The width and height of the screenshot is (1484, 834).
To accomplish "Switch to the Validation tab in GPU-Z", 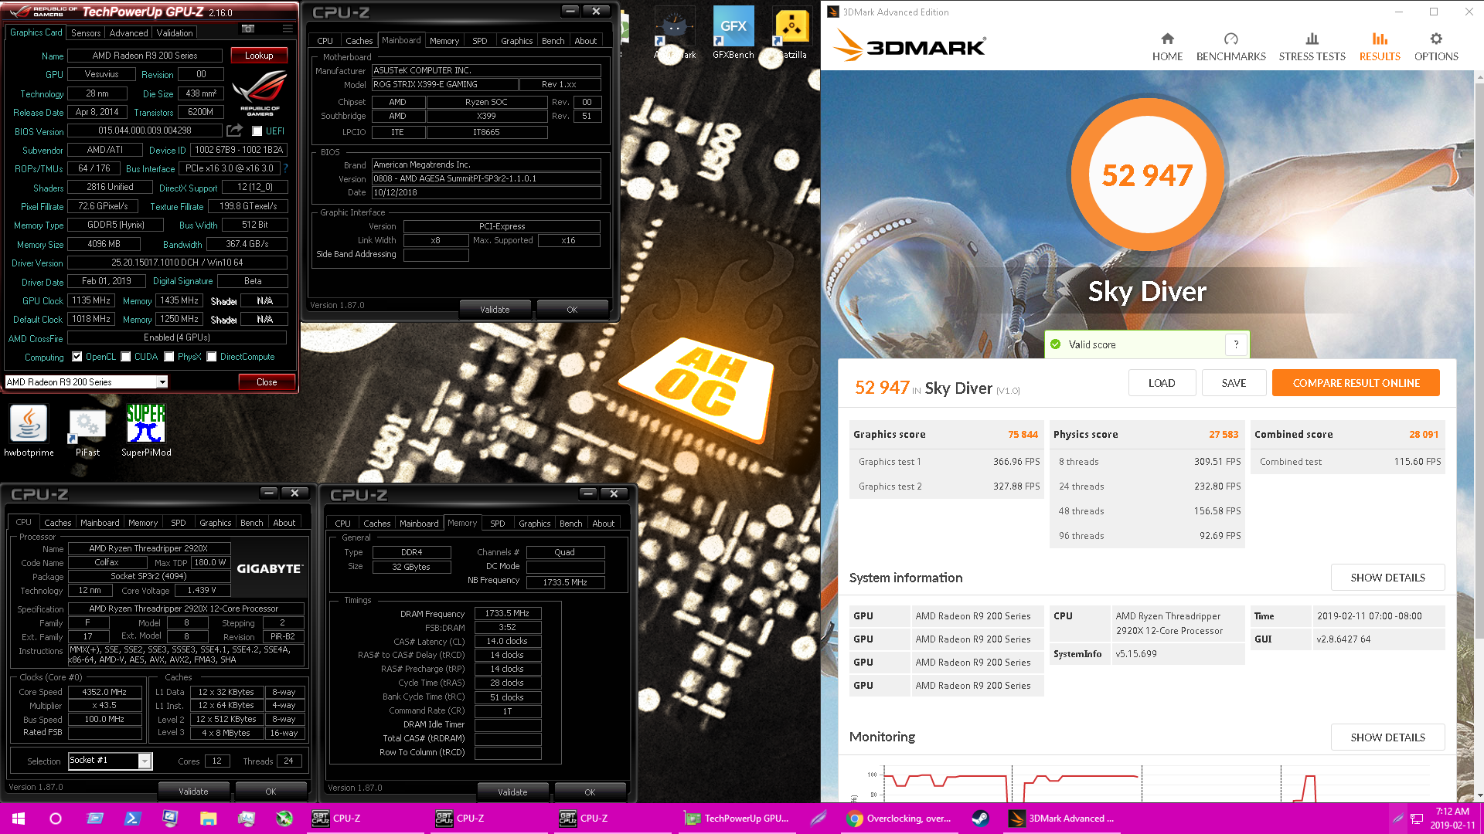I will click(175, 33).
